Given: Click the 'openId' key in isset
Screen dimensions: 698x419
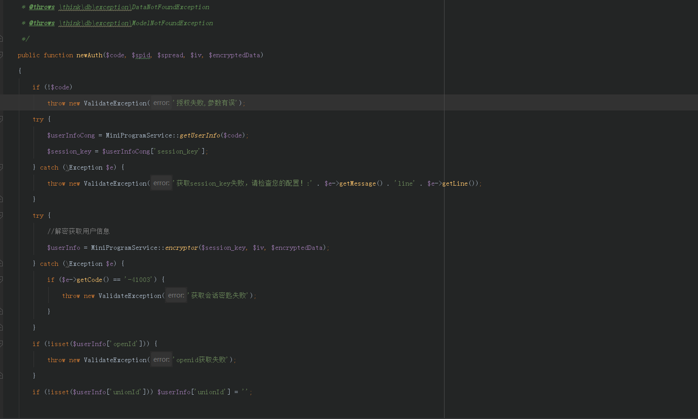Looking at the screenshot, I should point(124,344).
